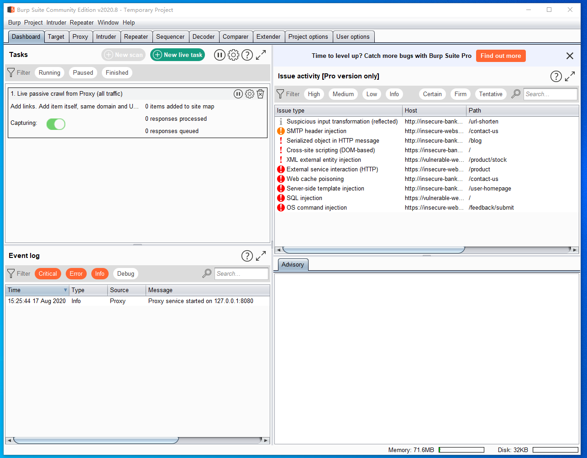Click the Event log horizontal scrollbar
The width and height of the screenshot is (587, 458).
(96, 440)
